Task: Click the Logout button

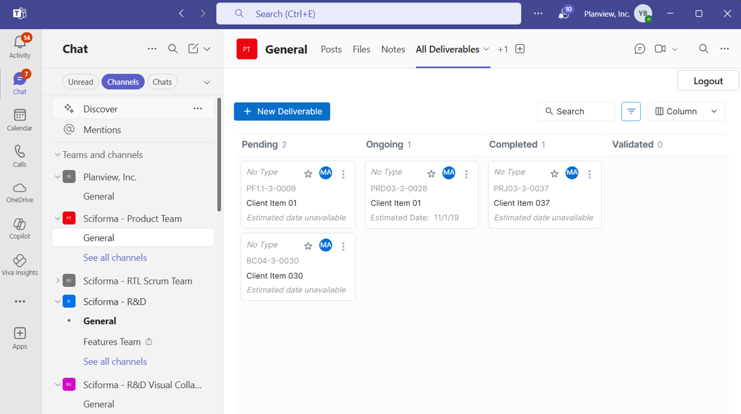Action: pyautogui.click(x=708, y=80)
